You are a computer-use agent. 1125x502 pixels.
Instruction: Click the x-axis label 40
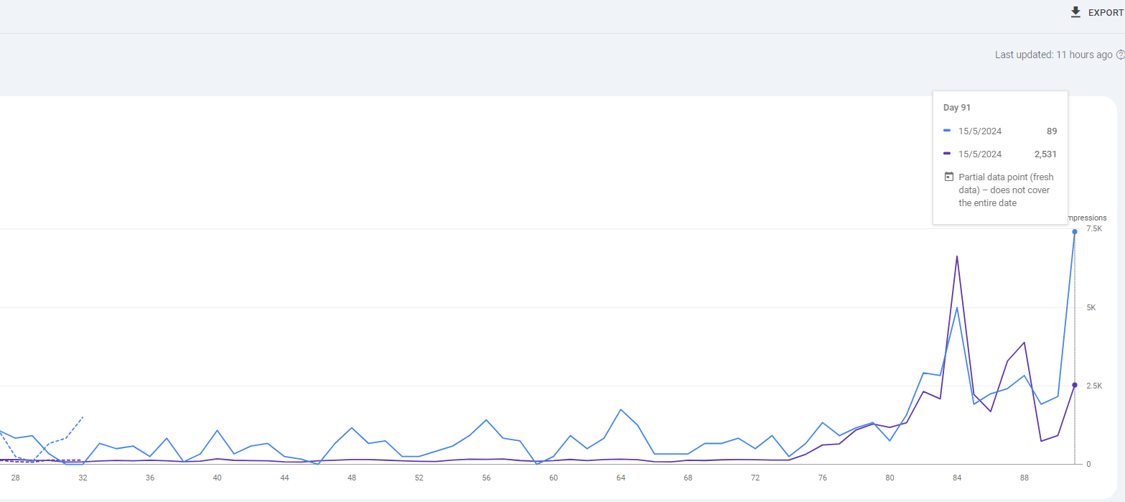217,478
